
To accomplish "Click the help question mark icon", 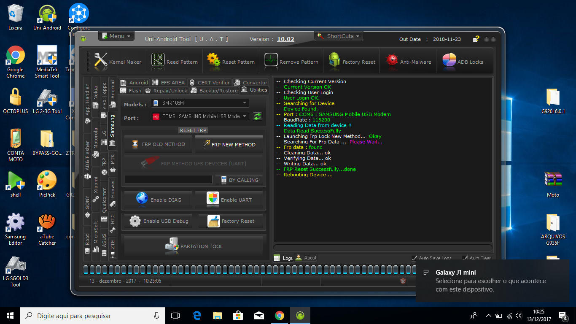I will (x=476, y=39).
